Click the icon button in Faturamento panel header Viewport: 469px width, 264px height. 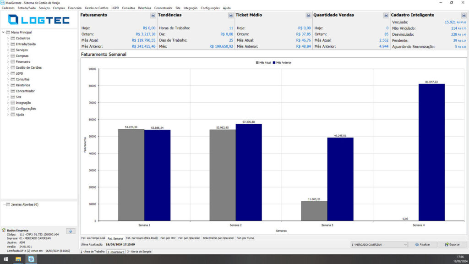pyautogui.click(x=153, y=15)
